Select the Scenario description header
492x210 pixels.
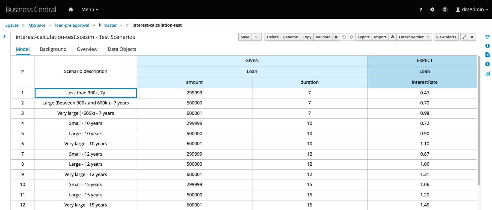(86, 72)
